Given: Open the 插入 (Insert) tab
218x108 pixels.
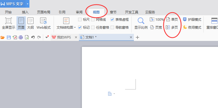Looking at the screenshot, I should (x=25, y=12).
